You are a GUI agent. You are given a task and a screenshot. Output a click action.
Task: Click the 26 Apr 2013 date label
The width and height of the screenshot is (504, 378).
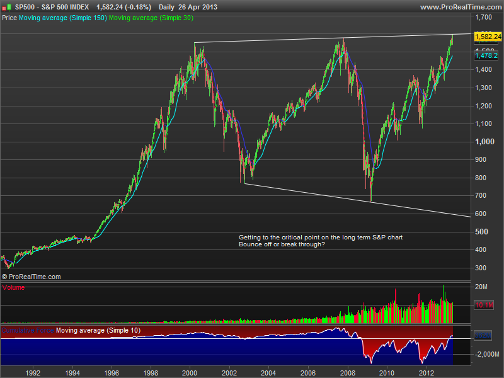(198, 7)
